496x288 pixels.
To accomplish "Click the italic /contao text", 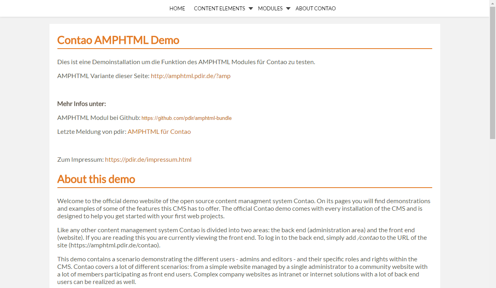I will (x=368, y=238).
